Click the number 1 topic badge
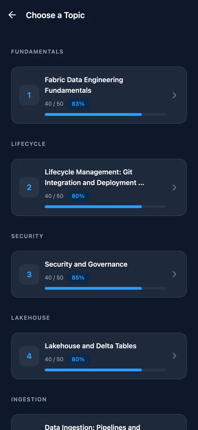 click(x=29, y=95)
